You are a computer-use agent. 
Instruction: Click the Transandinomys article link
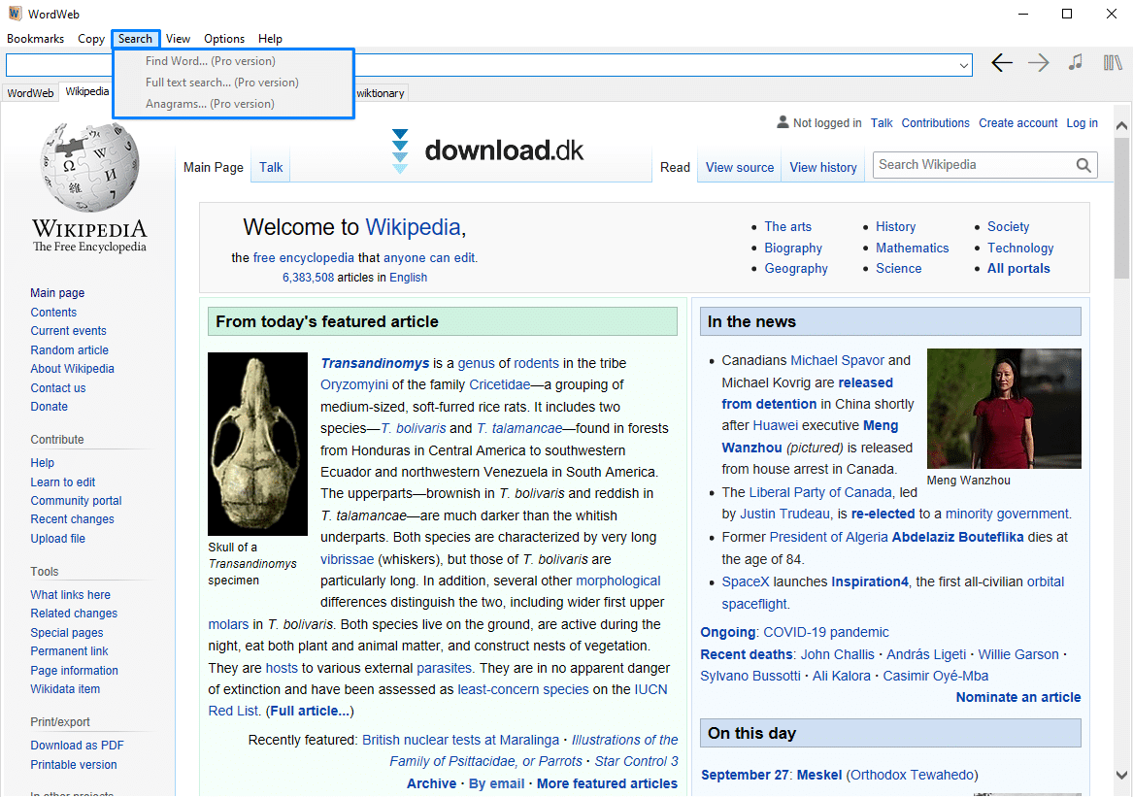tap(375, 363)
